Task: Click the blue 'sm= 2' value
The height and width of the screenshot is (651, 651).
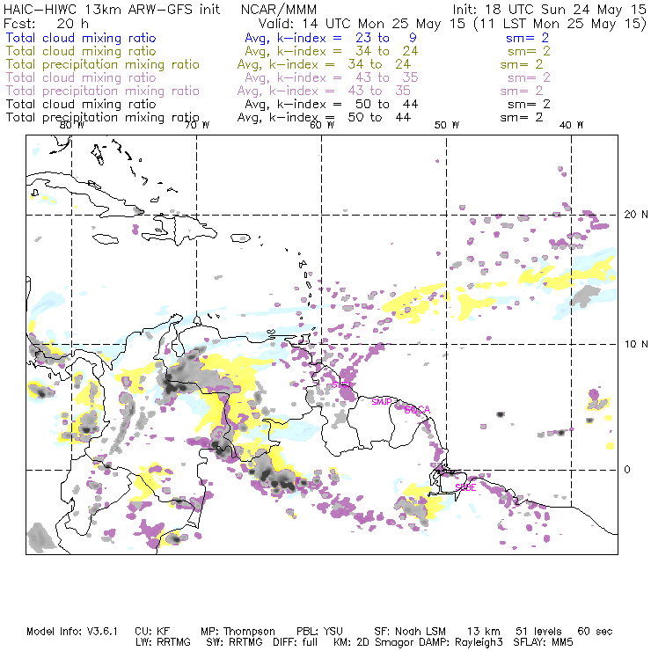Action: tap(527, 38)
